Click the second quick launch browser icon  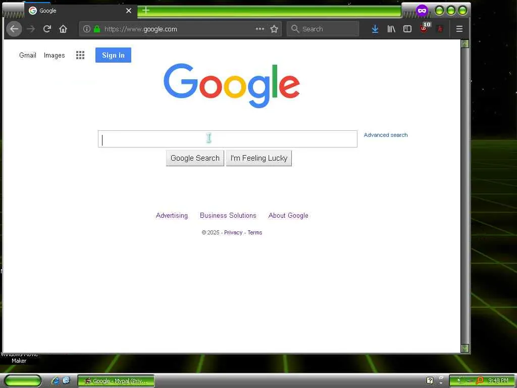click(x=66, y=380)
